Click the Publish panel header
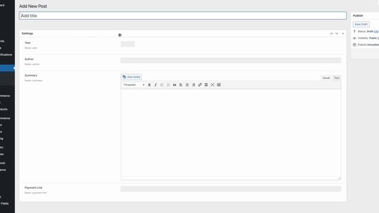The image size is (379, 213). point(365,16)
